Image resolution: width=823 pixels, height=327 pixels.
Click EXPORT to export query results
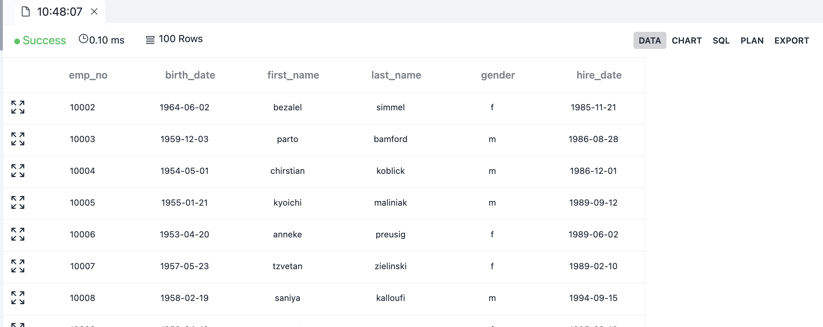coord(792,40)
